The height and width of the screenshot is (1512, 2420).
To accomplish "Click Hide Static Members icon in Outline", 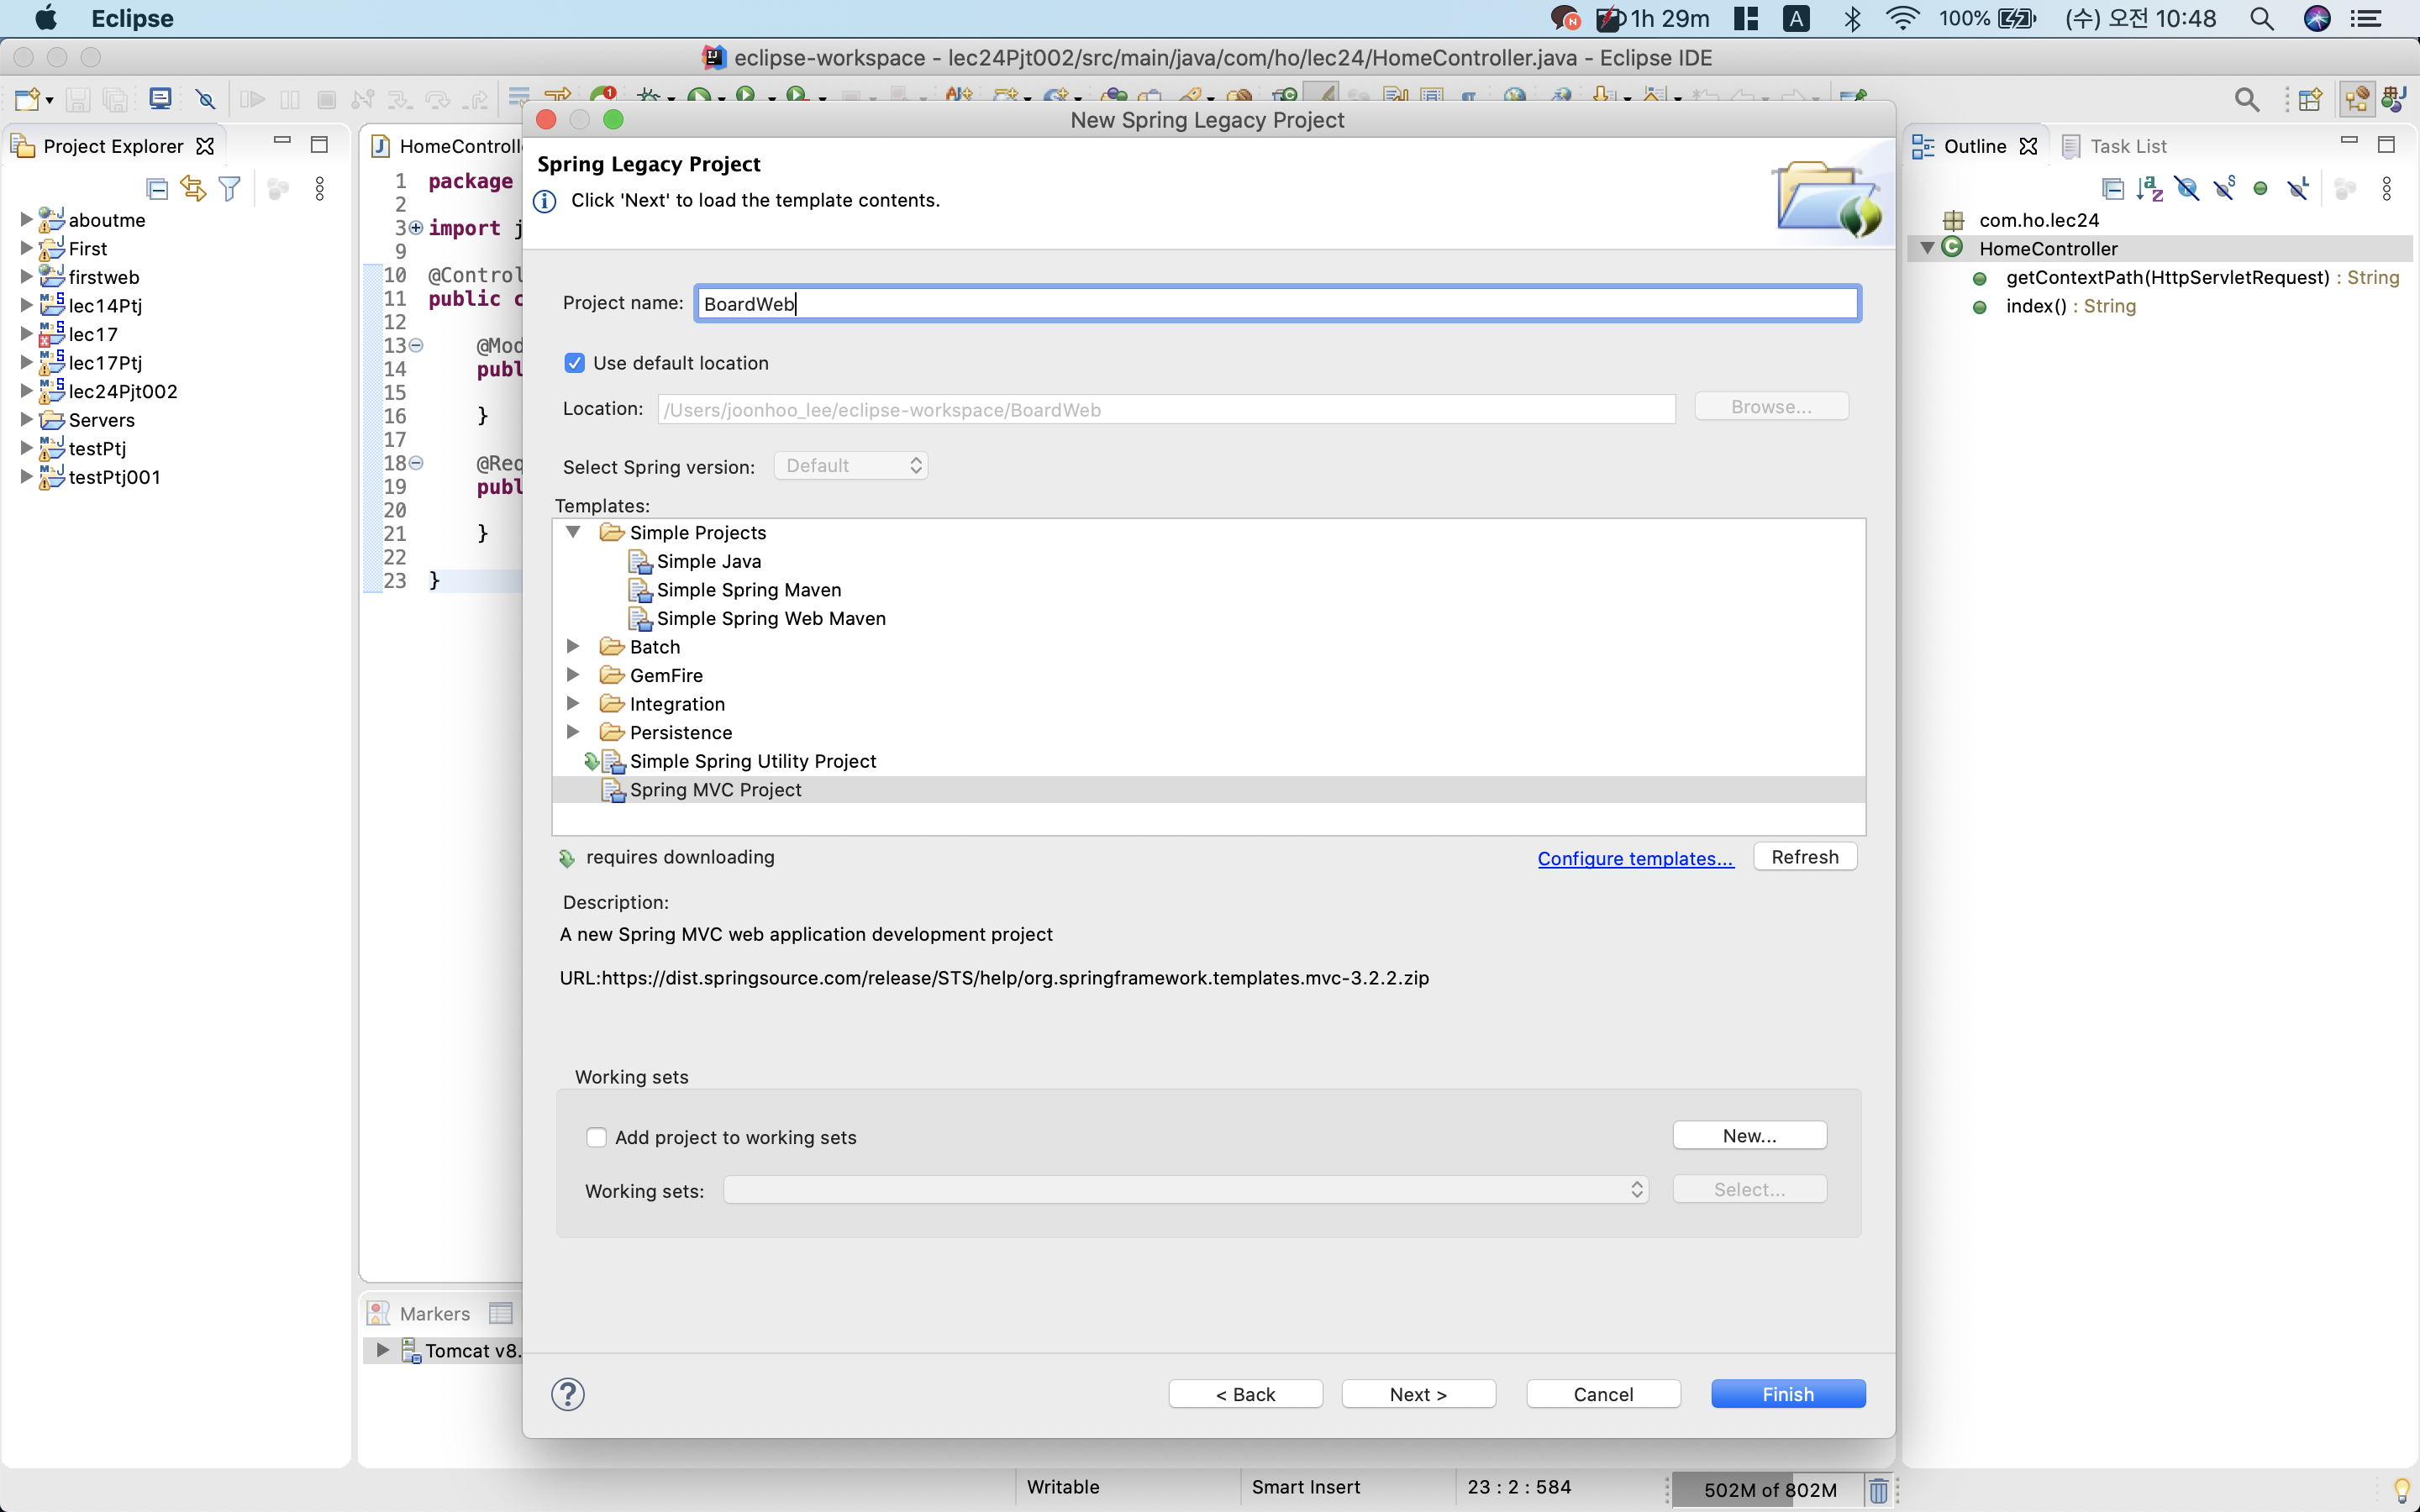I will [x=2224, y=188].
